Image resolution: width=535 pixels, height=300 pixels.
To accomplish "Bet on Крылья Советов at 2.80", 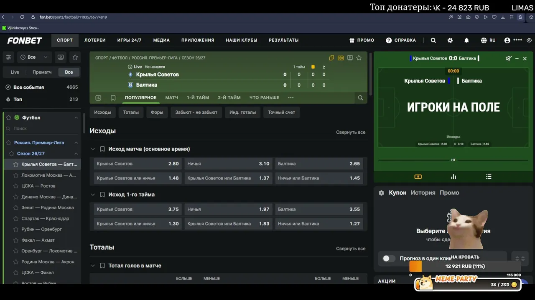I will click(138, 164).
